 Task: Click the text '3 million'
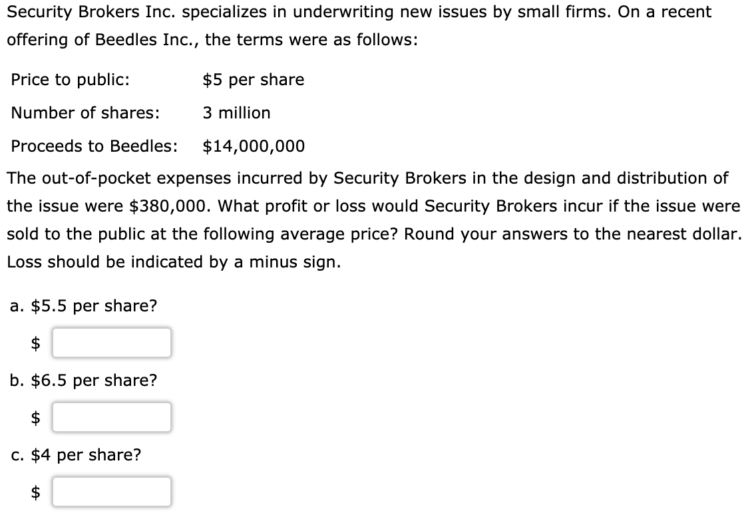click(237, 113)
